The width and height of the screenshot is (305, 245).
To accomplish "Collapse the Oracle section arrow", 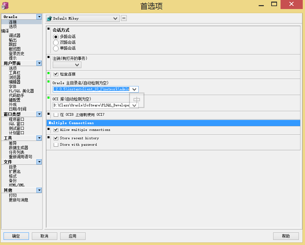I will (x=39, y=17).
